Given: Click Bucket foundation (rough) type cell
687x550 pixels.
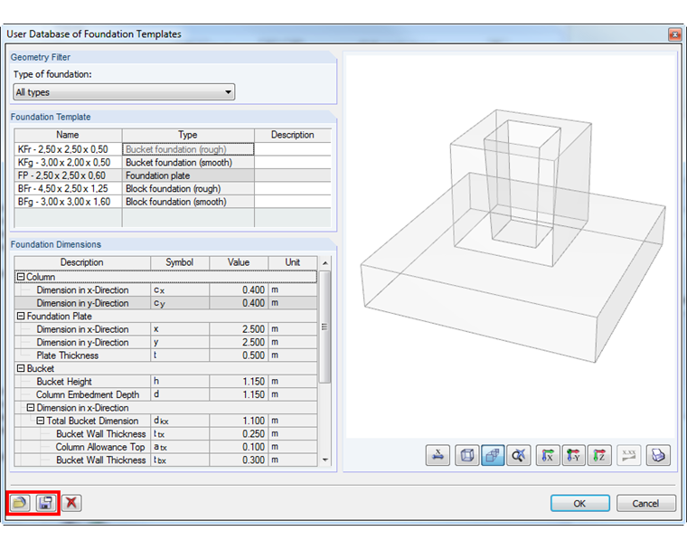Looking at the screenshot, I should pyautogui.click(x=188, y=149).
